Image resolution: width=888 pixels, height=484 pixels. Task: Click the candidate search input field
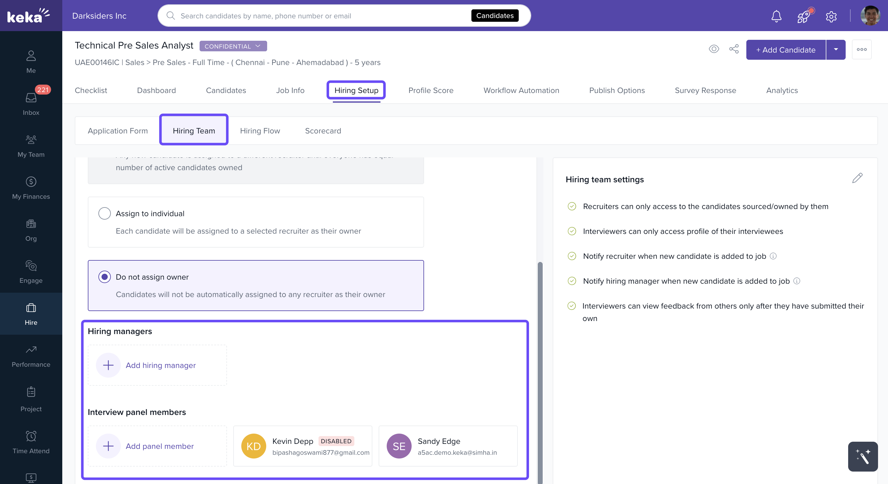[x=321, y=16]
